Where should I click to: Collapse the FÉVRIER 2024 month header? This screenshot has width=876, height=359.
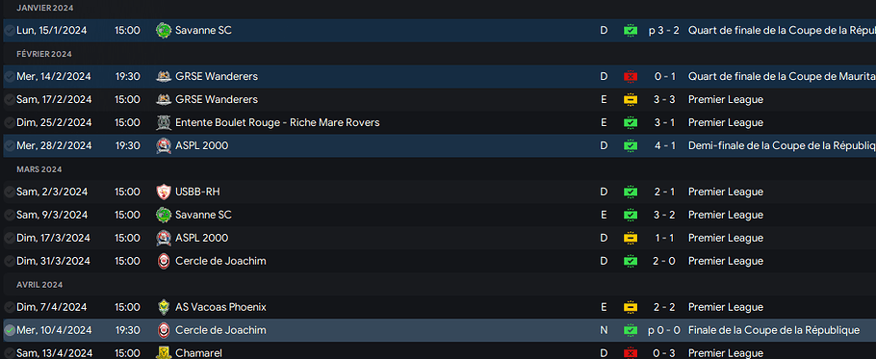click(44, 54)
